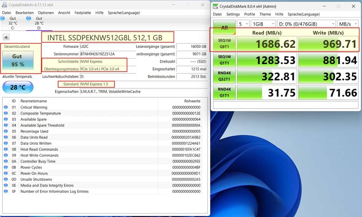Select the C: drive tab at top

pos(13,23)
